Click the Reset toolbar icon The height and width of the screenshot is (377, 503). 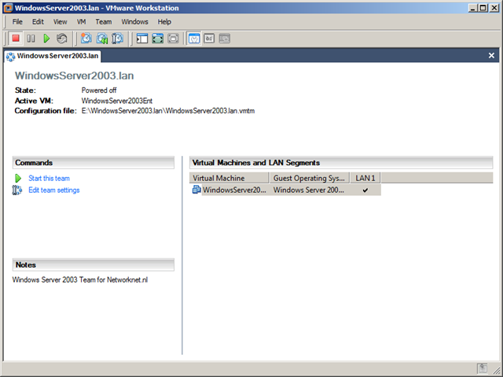[x=62, y=39]
